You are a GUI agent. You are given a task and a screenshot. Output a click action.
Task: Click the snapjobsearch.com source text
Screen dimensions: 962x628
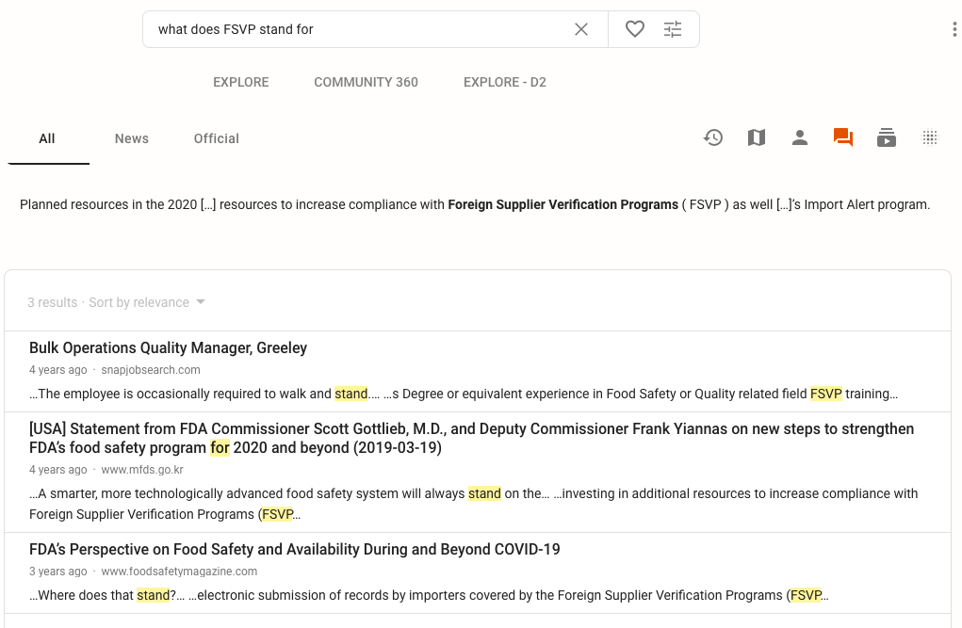(x=151, y=370)
